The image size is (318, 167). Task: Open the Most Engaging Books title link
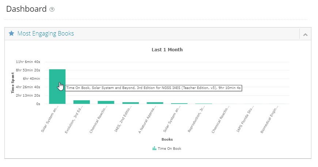45,34
